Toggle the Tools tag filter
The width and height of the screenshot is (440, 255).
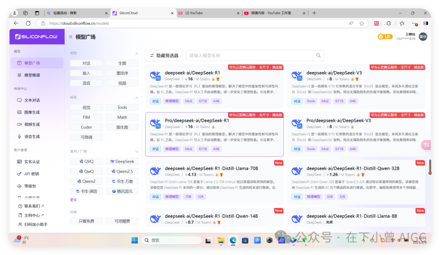122,107
